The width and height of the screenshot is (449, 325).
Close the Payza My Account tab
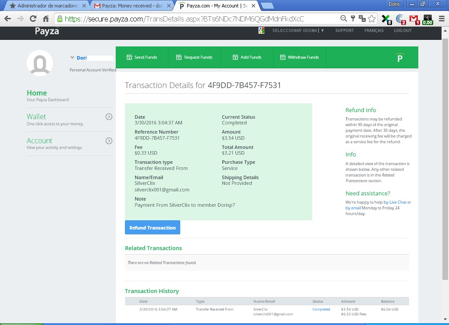pyautogui.click(x=253, y=6)
